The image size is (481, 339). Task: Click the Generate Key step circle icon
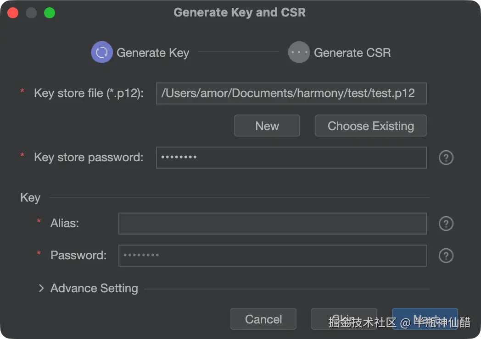coord(101,52)
